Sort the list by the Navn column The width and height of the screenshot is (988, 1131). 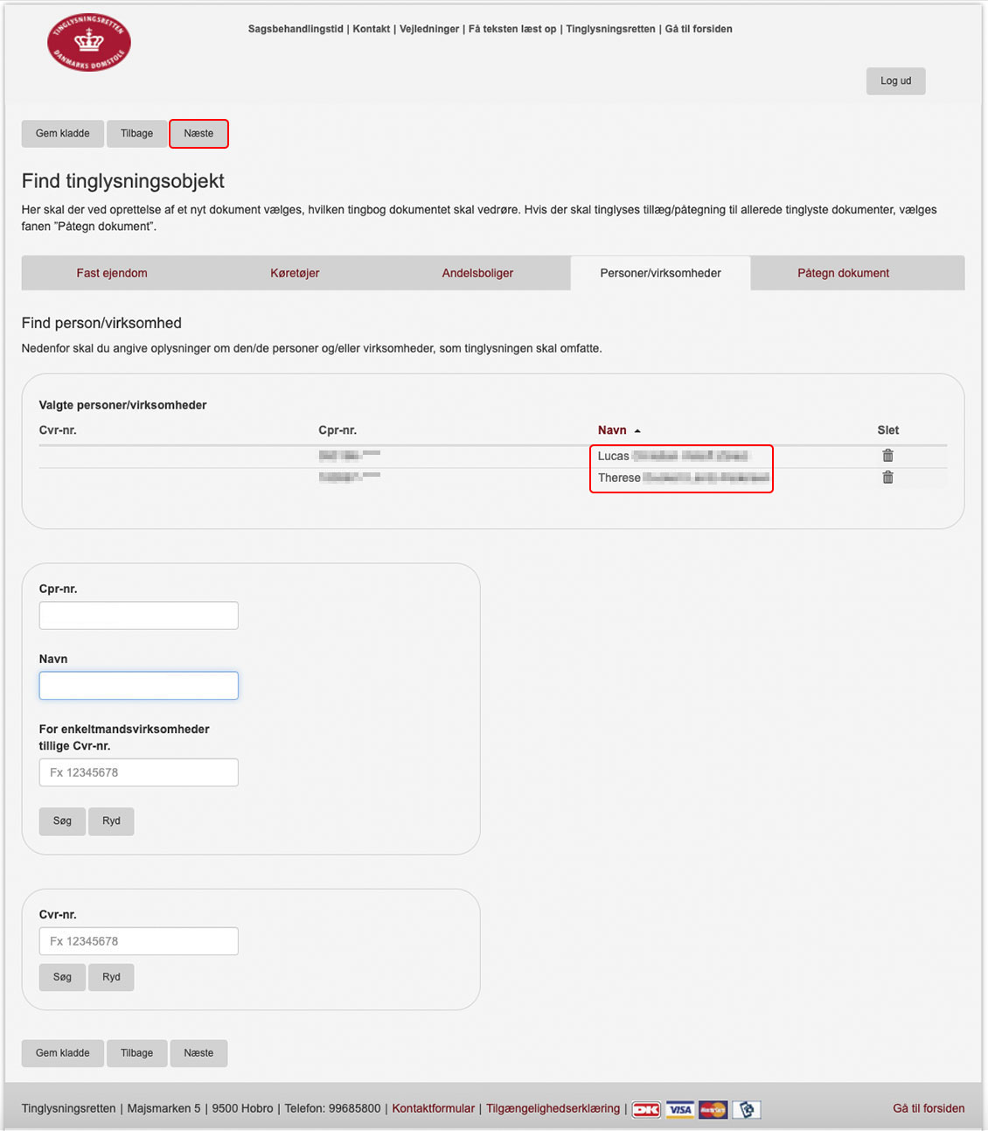coord(612,430)
